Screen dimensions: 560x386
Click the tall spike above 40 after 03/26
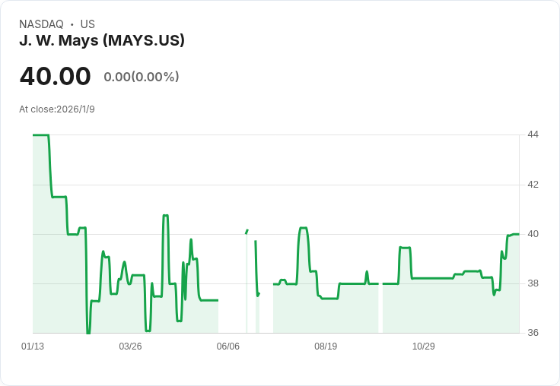click(x=165, y=216)
